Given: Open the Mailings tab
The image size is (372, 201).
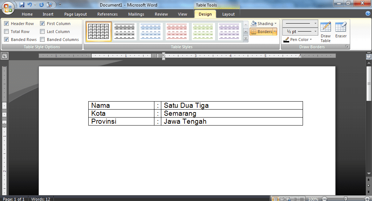Looking at the screenshot, I should 136,14.
